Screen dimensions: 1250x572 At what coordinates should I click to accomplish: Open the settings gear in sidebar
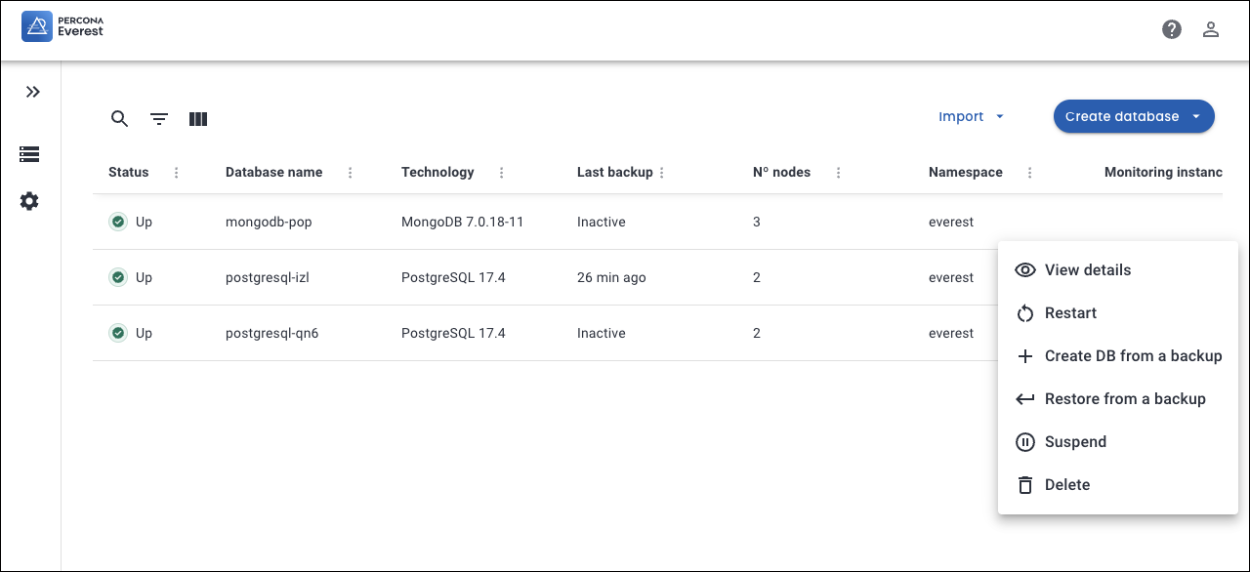[29, 201]
